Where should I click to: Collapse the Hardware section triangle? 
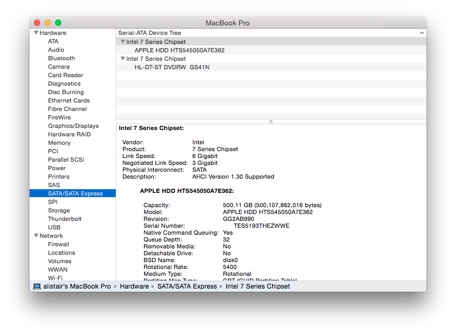(x=36, y=33)
